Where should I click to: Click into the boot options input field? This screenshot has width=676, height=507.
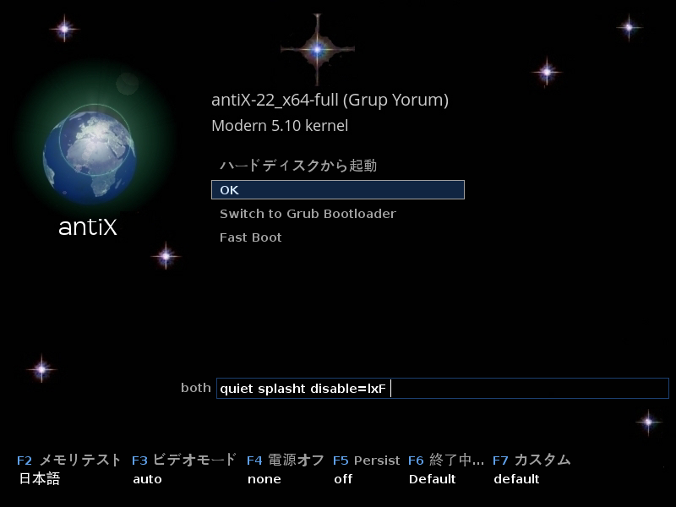coord(442,389)
